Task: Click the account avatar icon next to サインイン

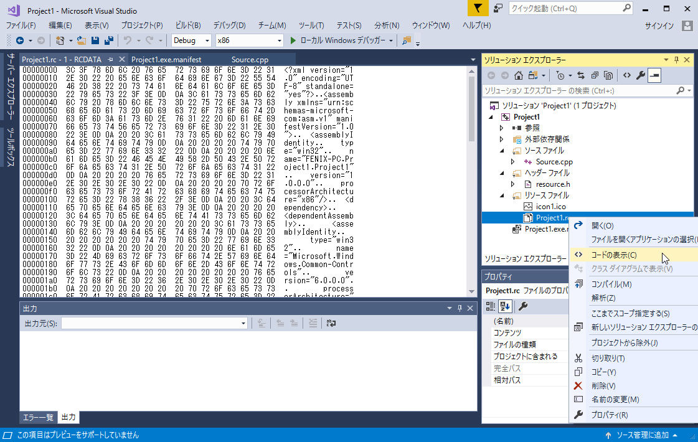Action: (x=687, y=26)
